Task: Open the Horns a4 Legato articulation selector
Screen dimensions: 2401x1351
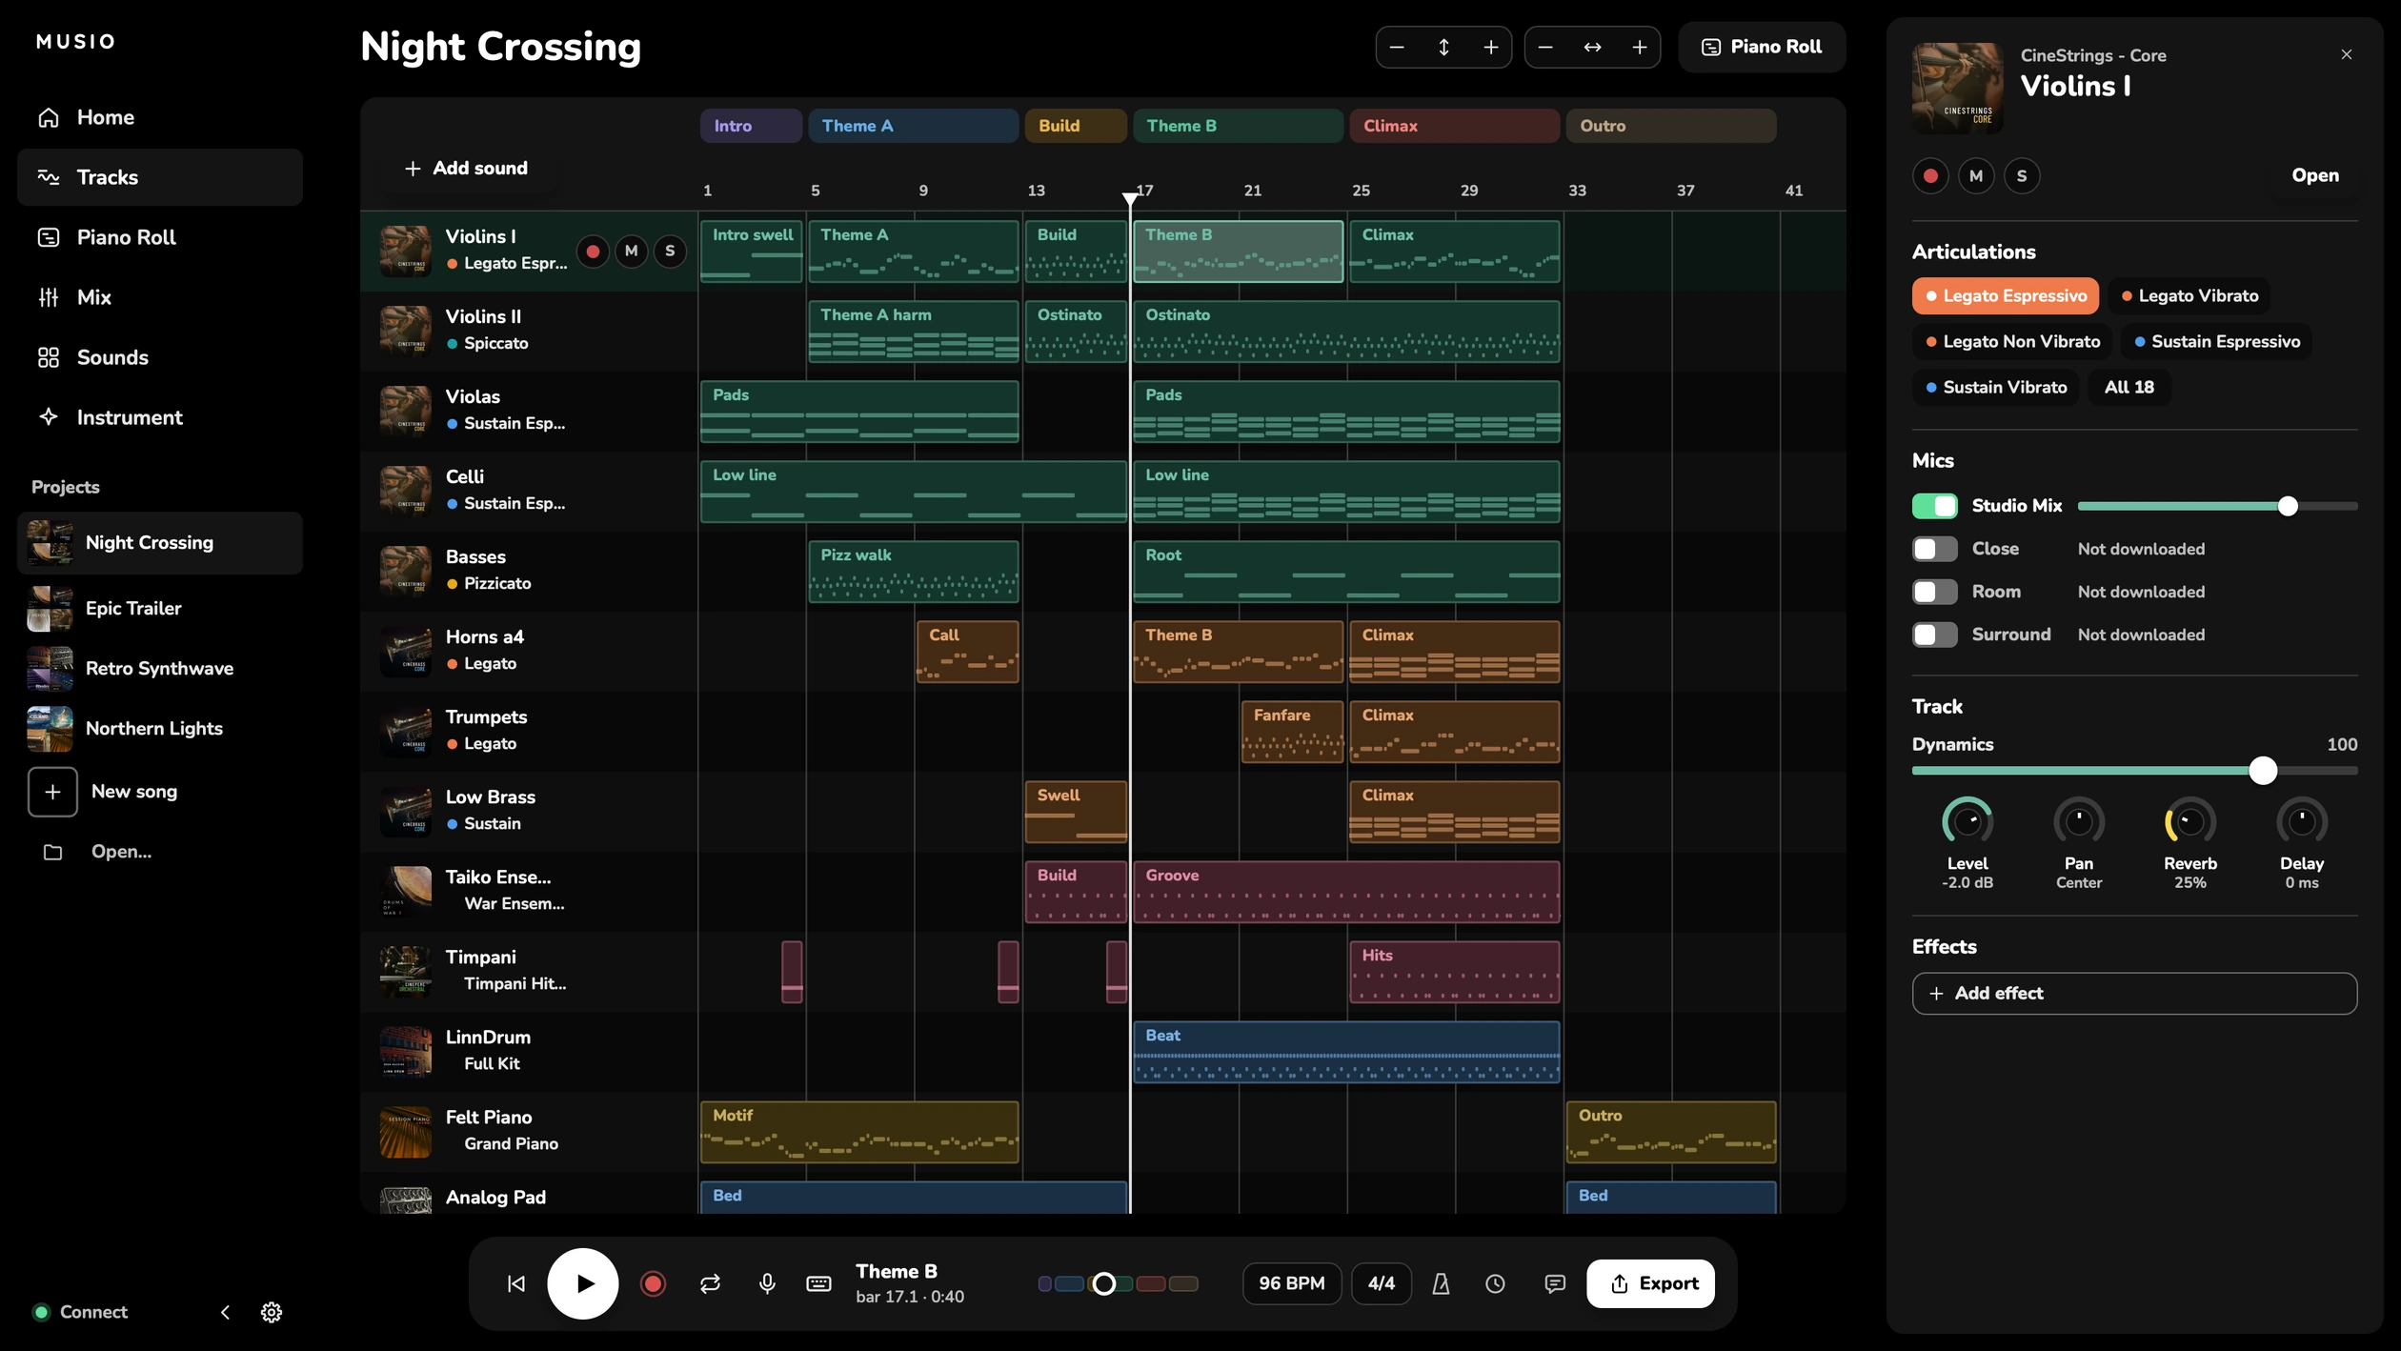Action: pyautogui.click(x=481, y=663)
